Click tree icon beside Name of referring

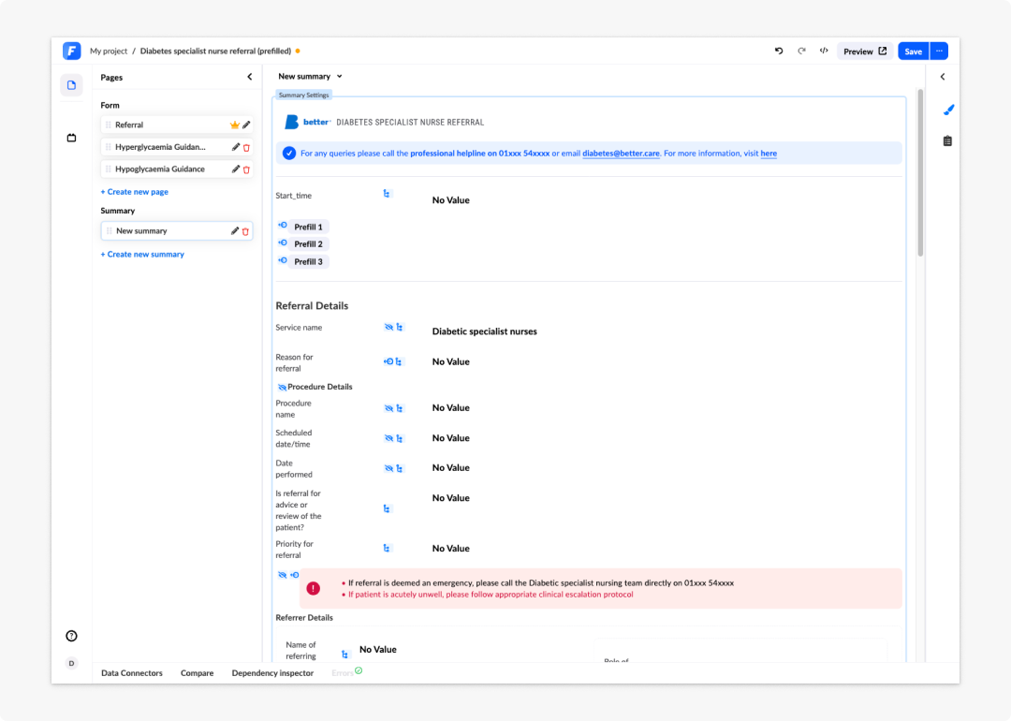344,654
